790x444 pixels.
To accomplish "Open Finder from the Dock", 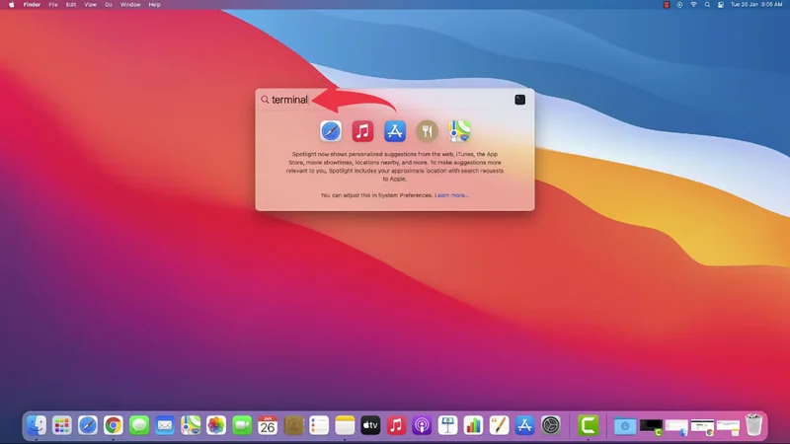I will pos(37,425).
